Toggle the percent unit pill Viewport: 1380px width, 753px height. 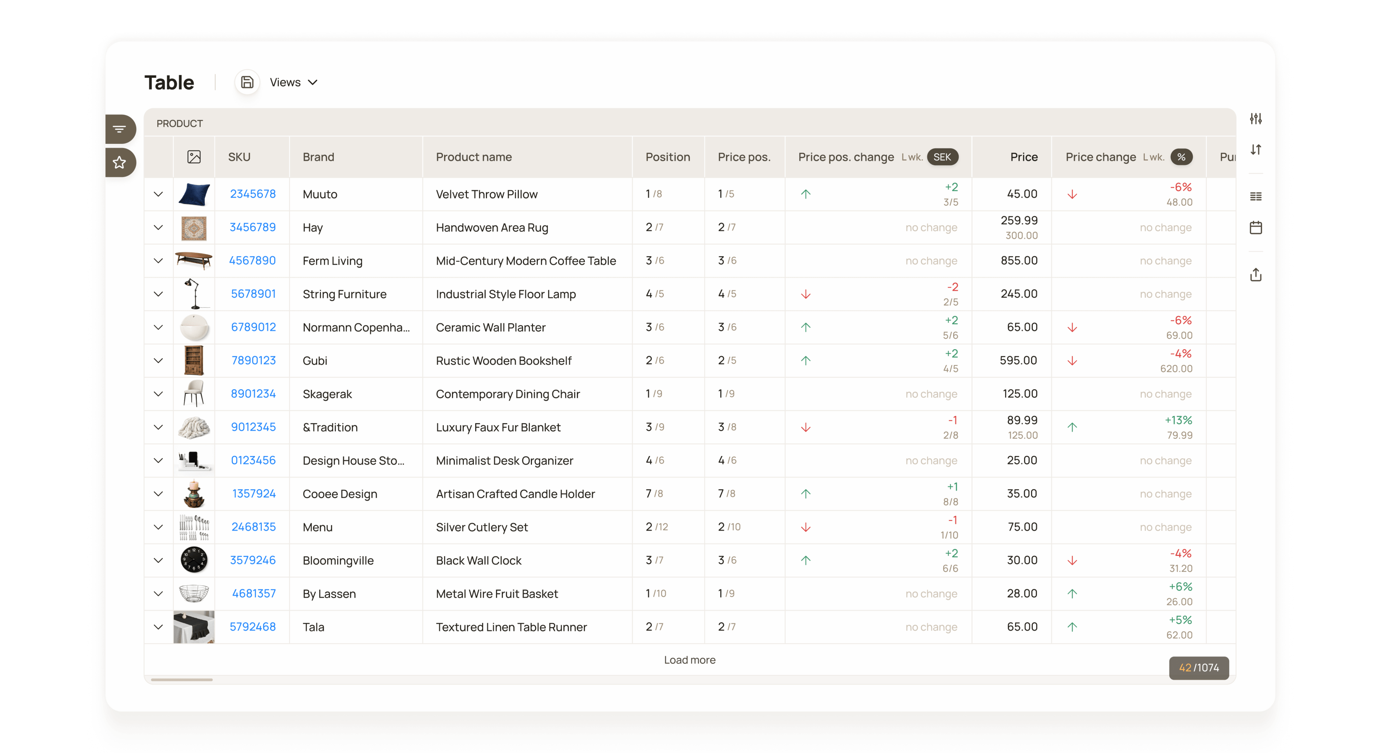(x=1181, y=157)
